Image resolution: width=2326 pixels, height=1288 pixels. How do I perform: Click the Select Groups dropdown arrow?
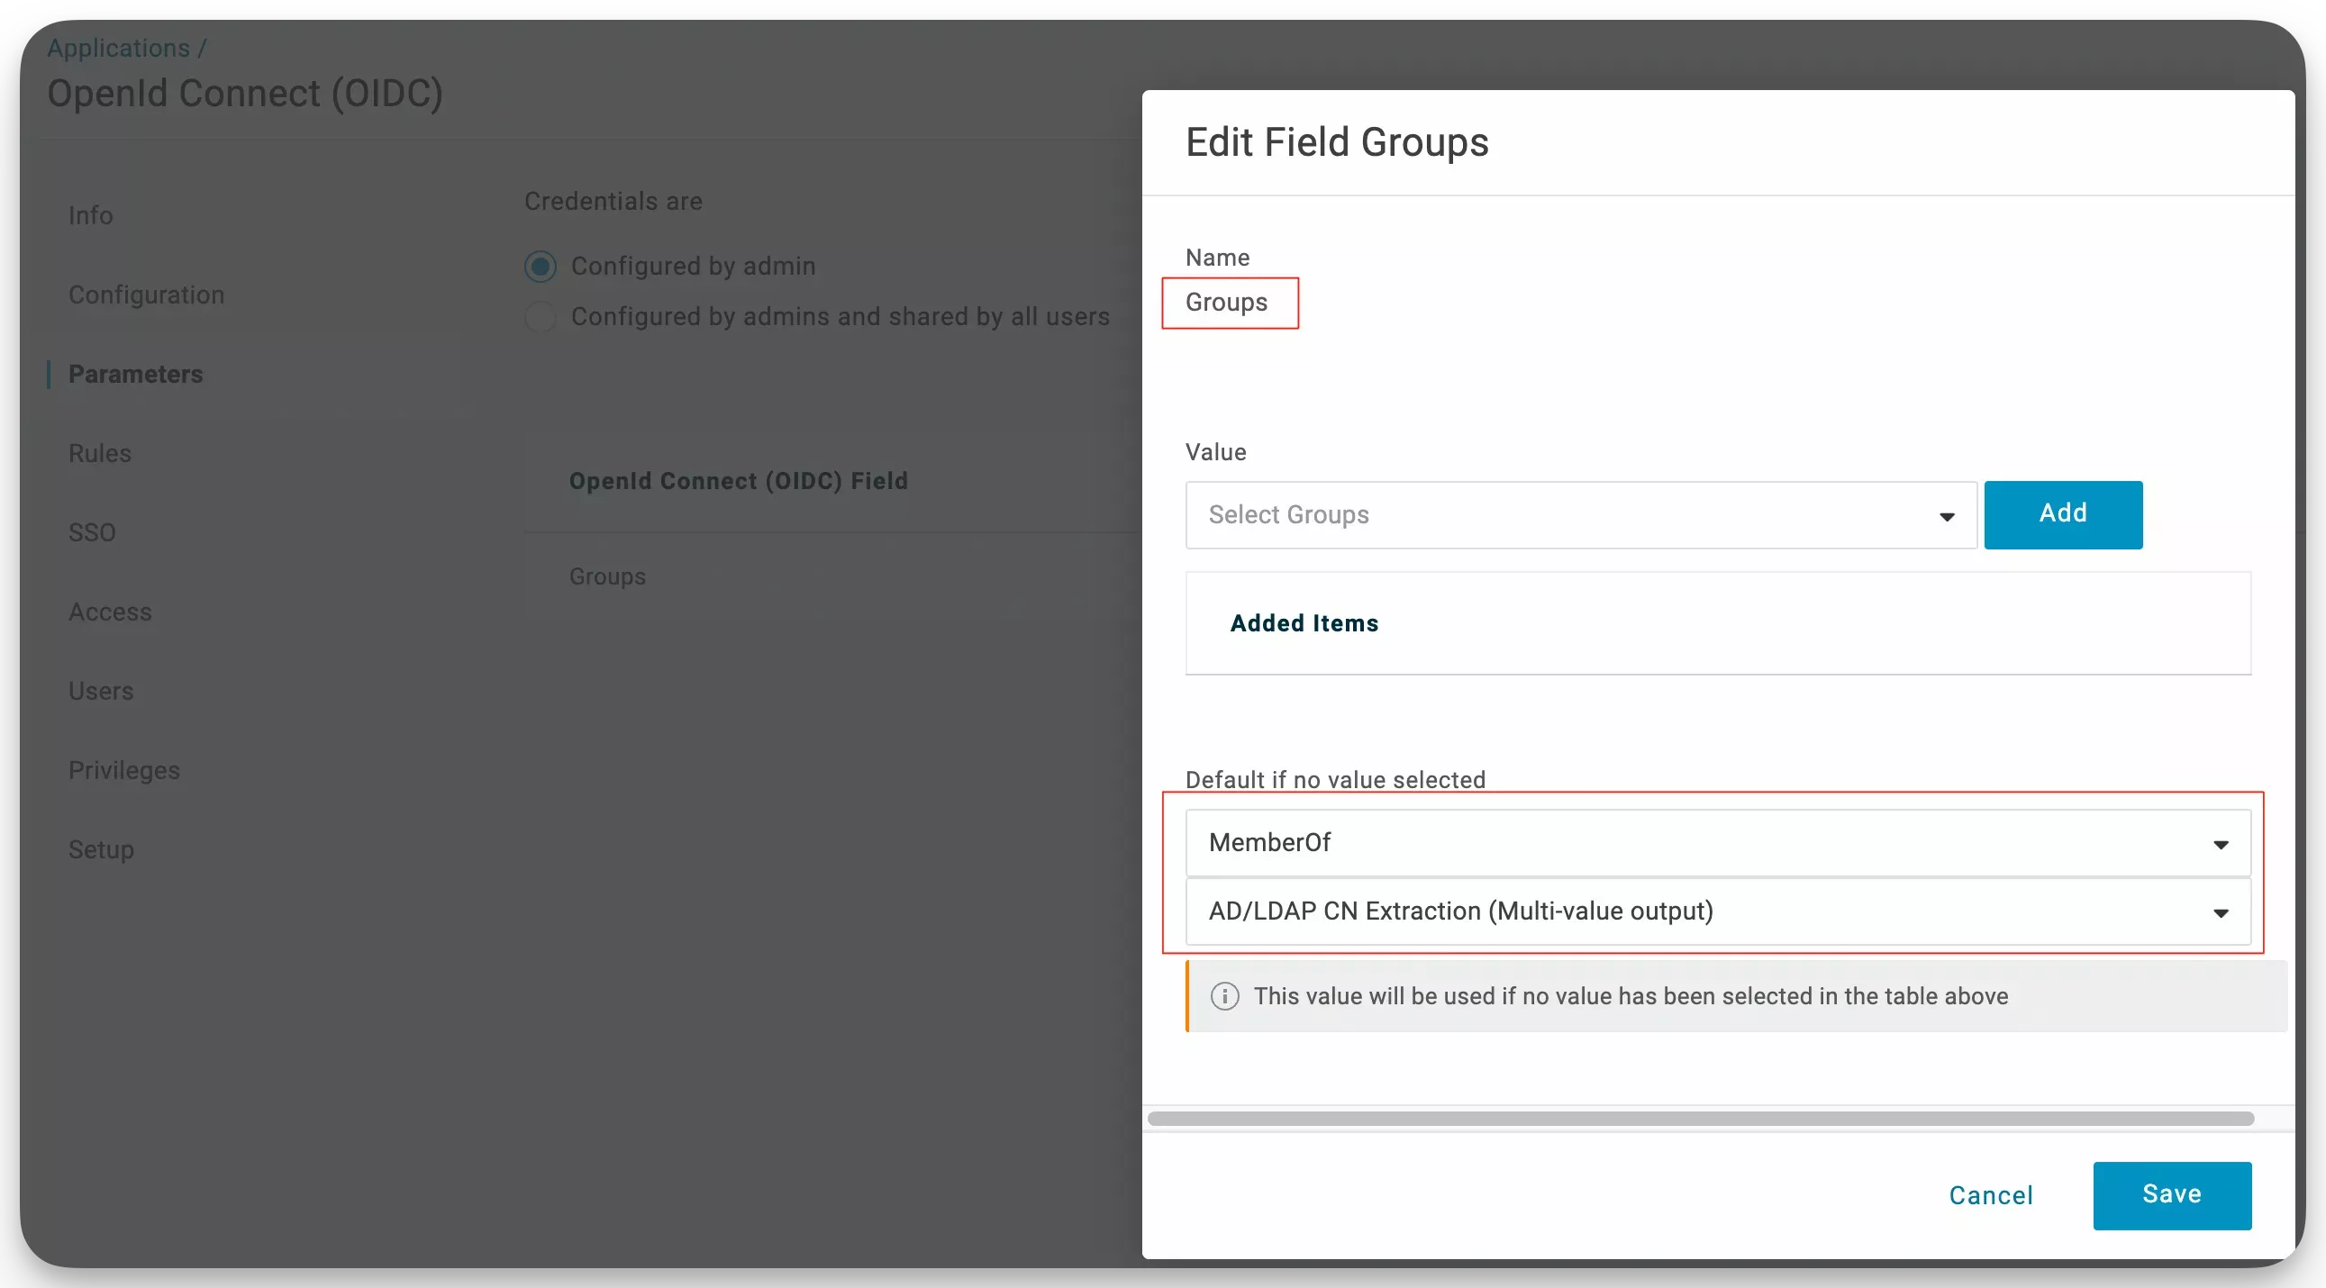(x=1947, y=516)
